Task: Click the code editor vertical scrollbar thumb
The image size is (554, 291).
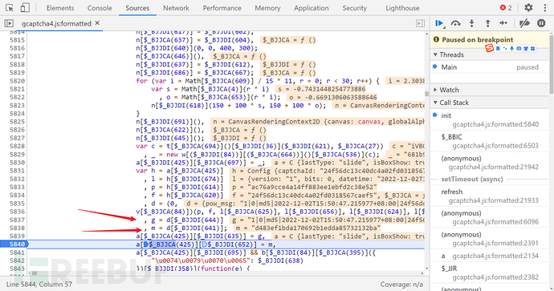Action: [x=427, y=94]
